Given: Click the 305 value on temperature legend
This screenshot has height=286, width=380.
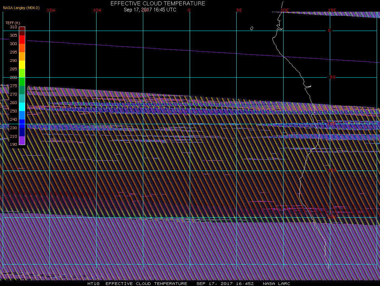Looking at the screenshot, I should [13, 35].
